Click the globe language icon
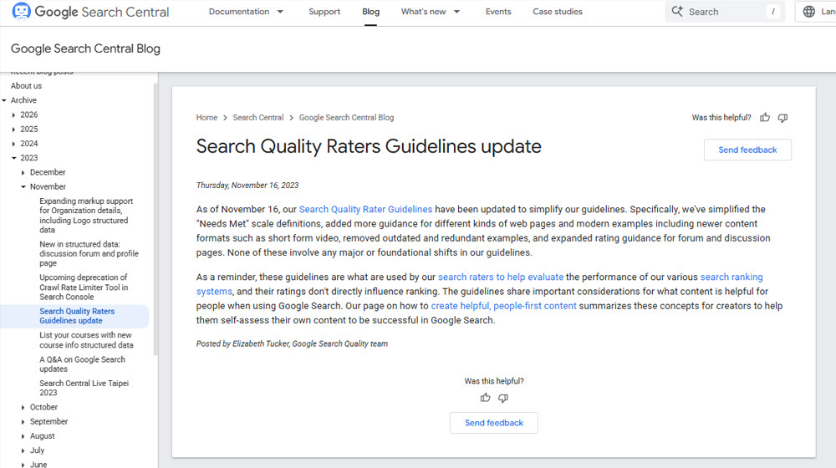 coord(809,12)
